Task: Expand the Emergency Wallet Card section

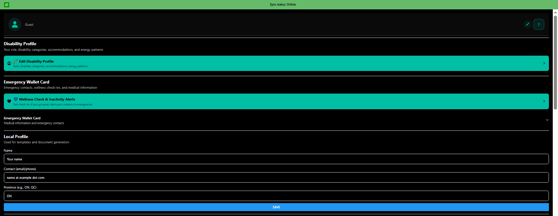Action: [547, 120]
